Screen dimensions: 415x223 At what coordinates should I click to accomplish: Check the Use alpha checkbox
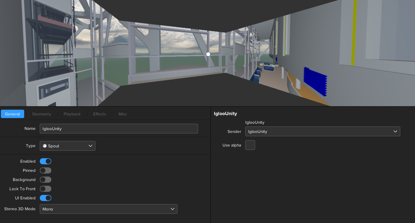click(x=250, y=145)
